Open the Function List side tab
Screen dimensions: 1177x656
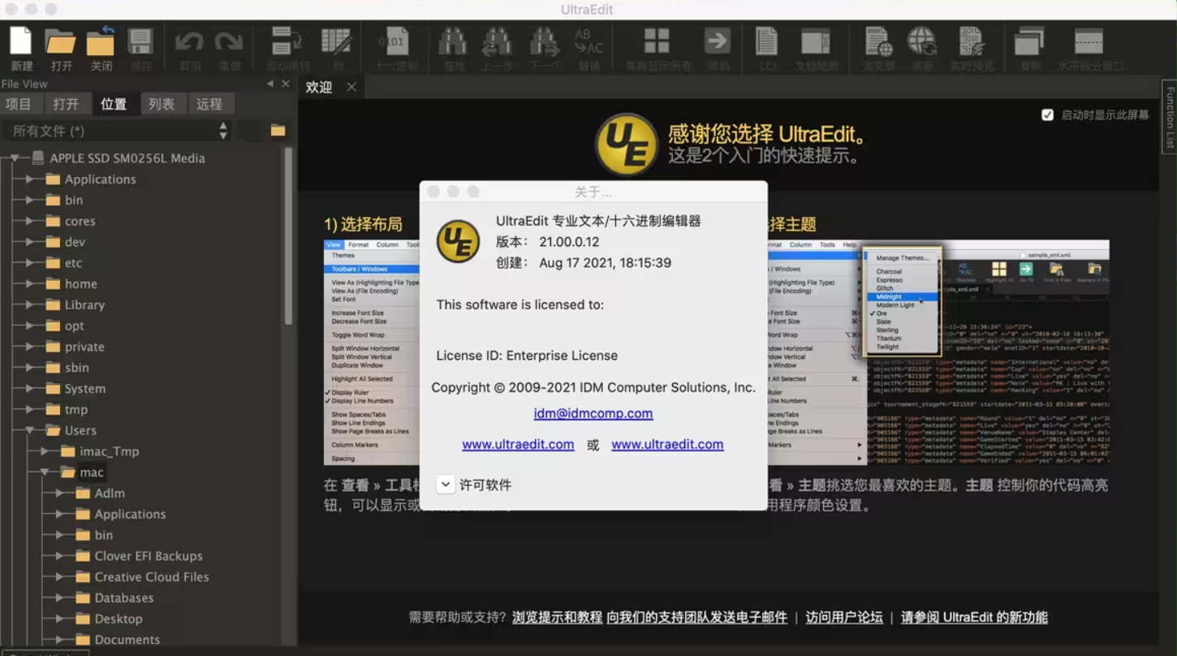[1170, 117]
